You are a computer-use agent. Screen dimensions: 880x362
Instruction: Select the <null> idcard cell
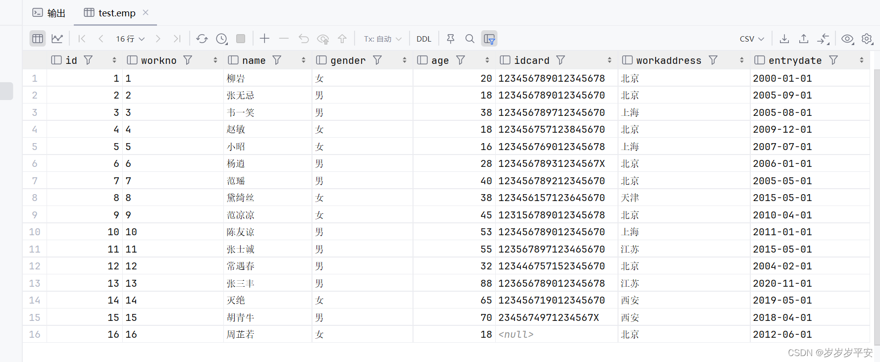(556, 334)
